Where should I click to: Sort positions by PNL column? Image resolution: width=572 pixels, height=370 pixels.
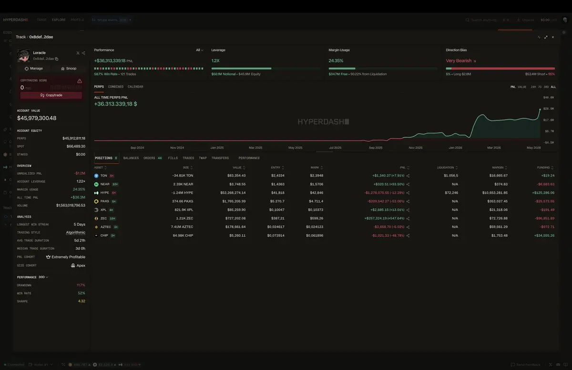[x=405, y=168]
